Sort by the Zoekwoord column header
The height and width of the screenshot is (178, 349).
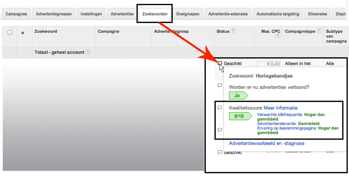click(x=46, y=31)
